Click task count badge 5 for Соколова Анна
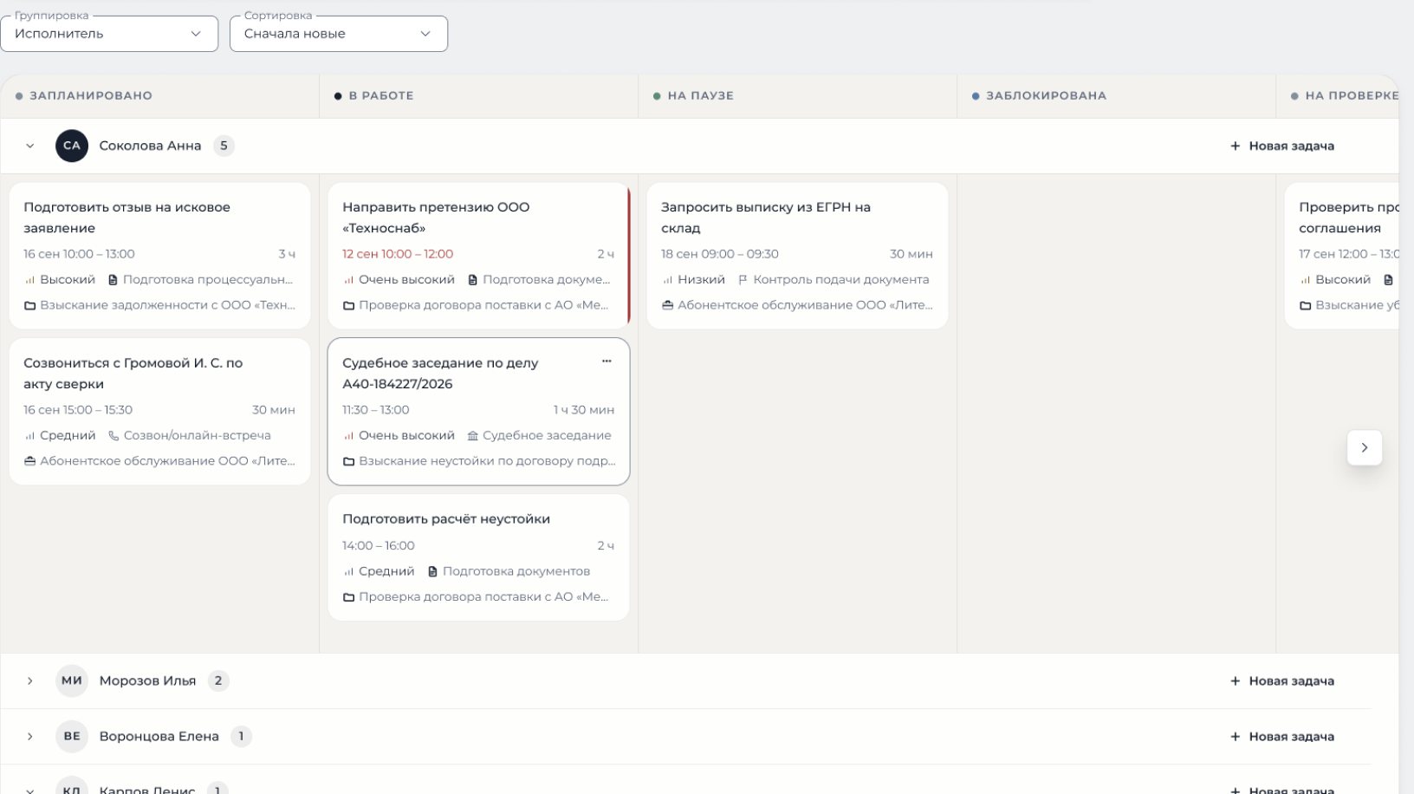The image size is (1414, 794). point(224,146)
